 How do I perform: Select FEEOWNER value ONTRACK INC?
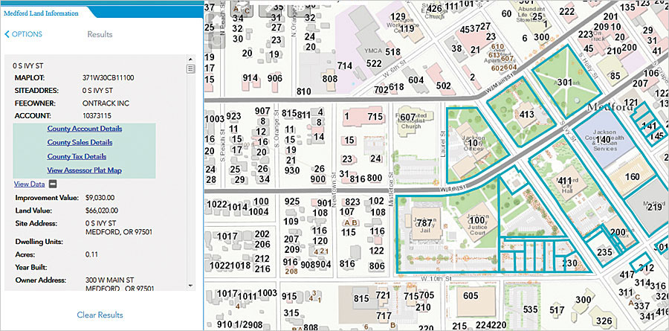tap(106, 103)
